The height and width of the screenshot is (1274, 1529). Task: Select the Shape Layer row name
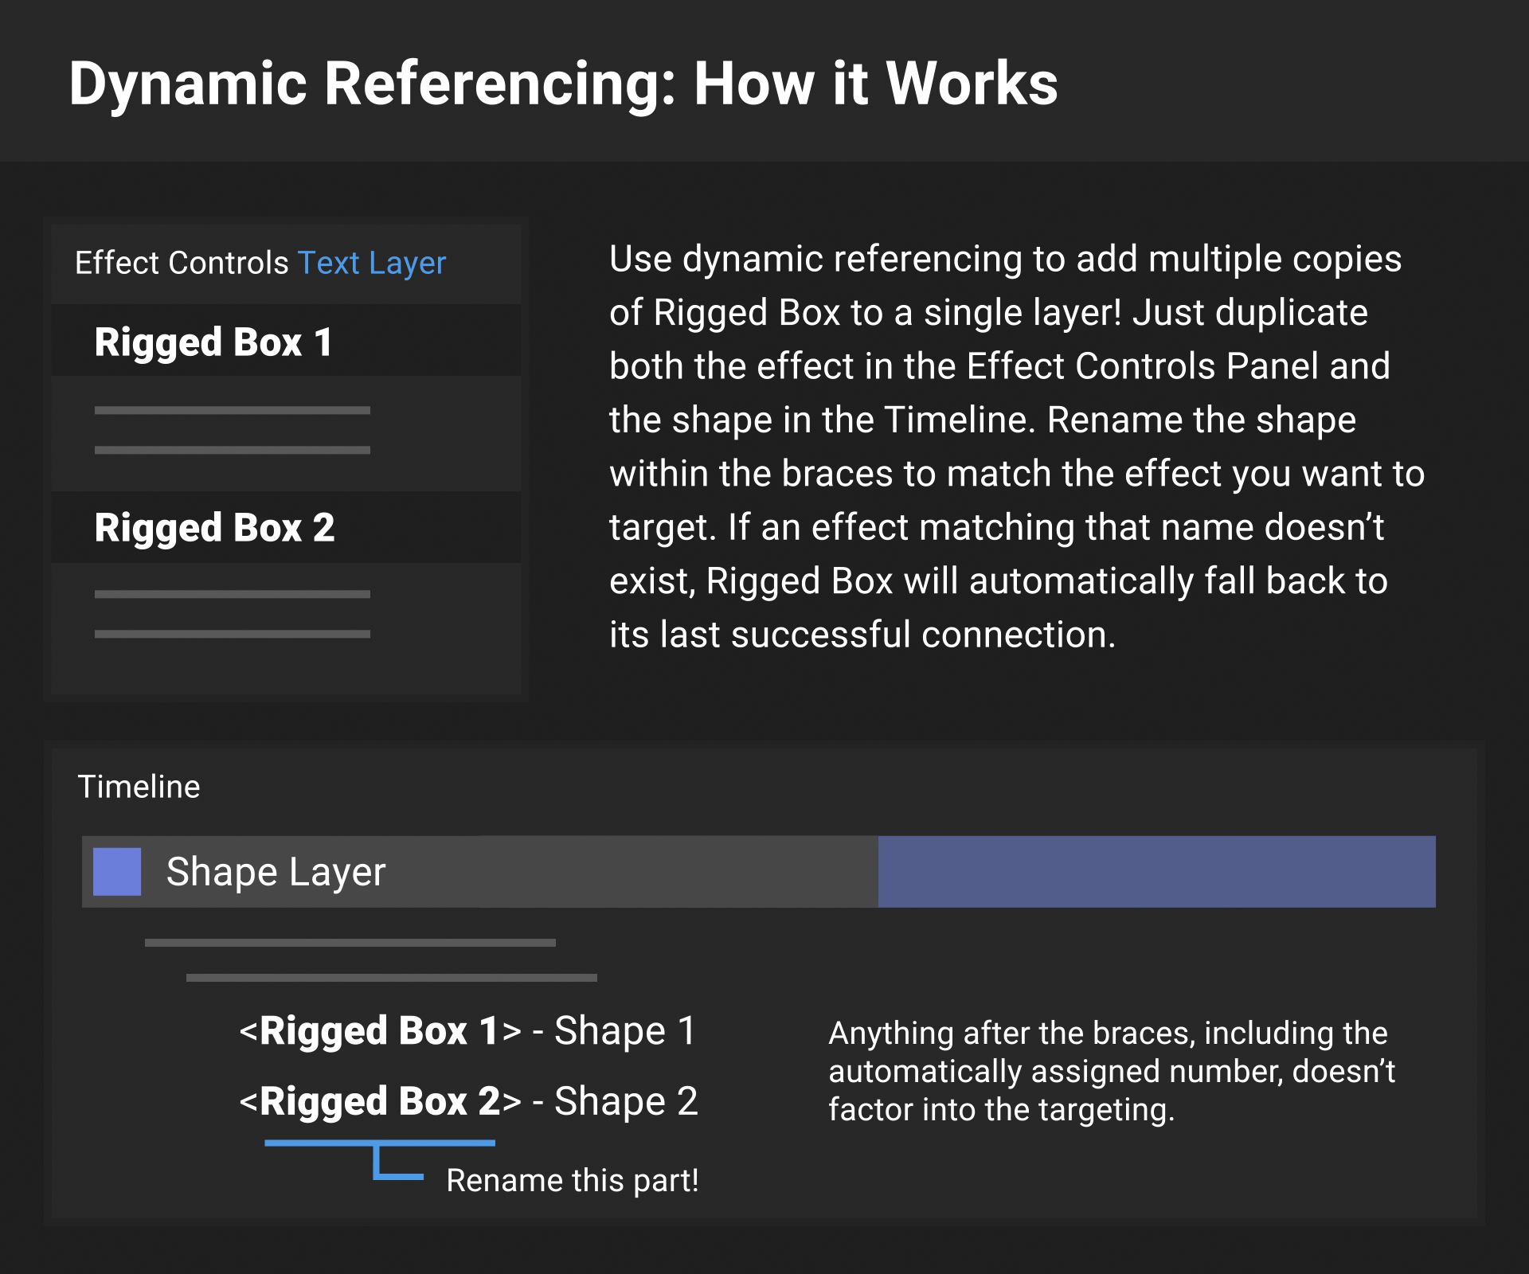coord(276,871)
